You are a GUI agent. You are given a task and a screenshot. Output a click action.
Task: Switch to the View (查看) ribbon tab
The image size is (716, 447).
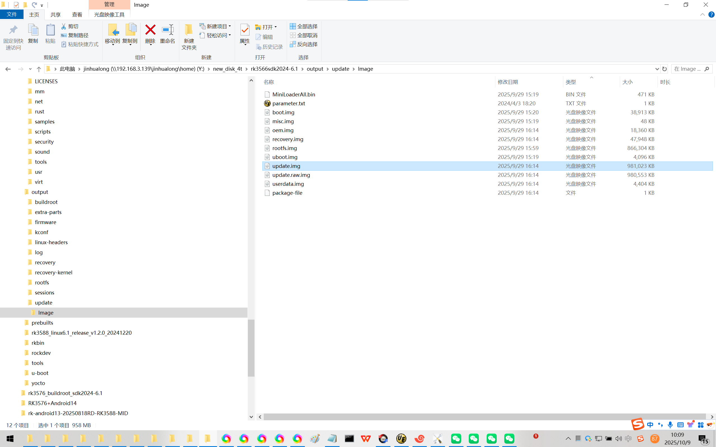(77, 15)
